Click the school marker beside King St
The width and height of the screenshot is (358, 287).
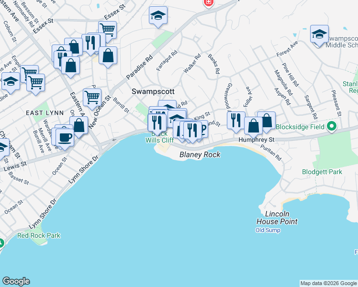point(177,118)
